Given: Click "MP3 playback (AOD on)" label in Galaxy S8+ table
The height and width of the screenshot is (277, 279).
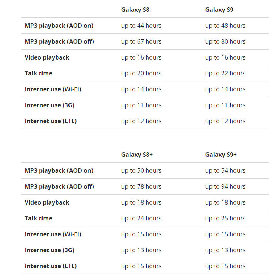Looking at the screenshot, I should pyautogui.click(x=59, y=170).
